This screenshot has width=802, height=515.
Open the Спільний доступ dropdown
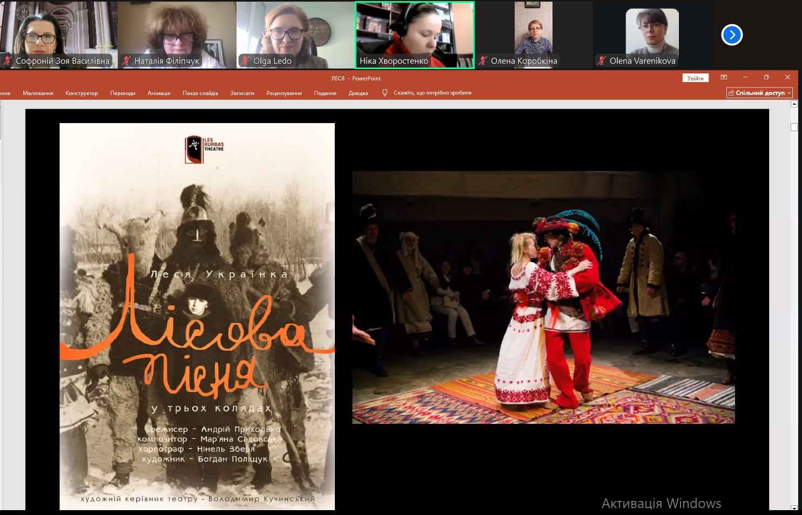tap(759, 93)
